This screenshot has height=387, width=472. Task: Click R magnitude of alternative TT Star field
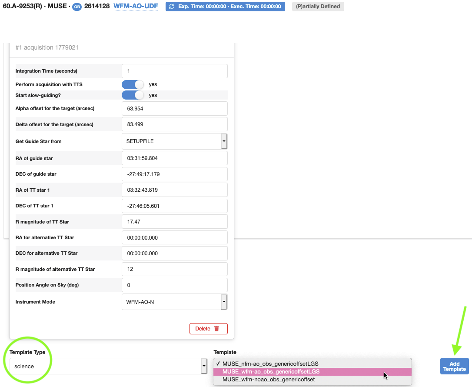pyautogui.click(x=175, y=269)
